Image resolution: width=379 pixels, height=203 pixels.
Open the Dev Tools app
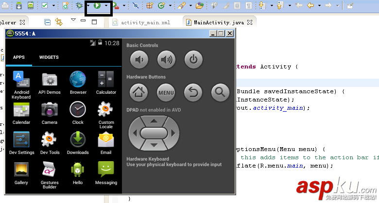click(50, 143)
